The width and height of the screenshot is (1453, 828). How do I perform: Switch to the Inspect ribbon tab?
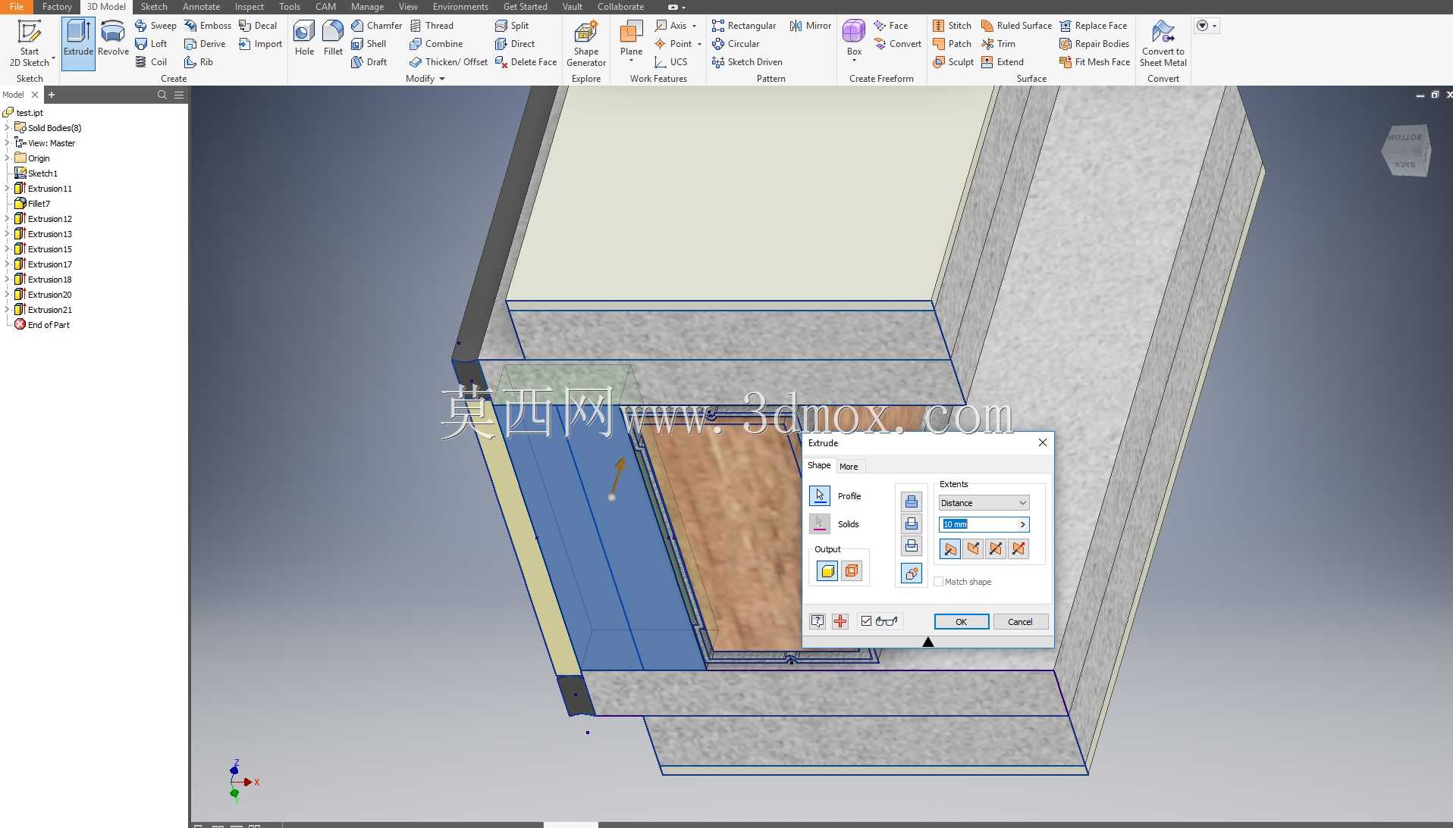click(x=249, y=7)
